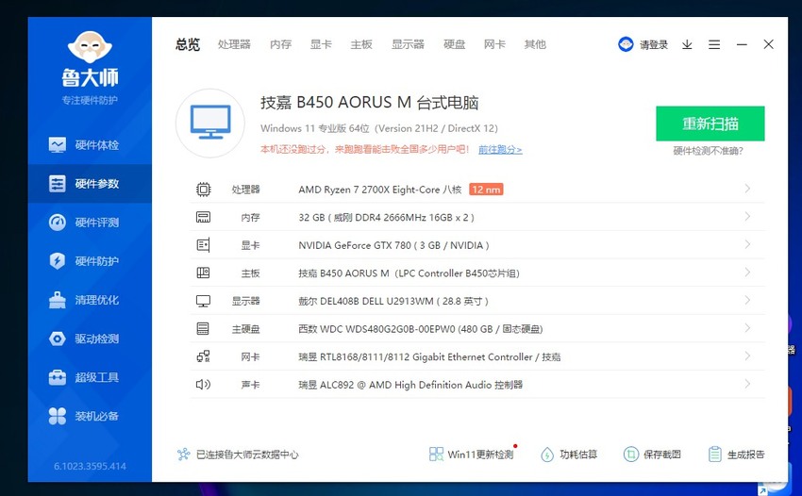Switch to the 主板 tab

(361, 44)
